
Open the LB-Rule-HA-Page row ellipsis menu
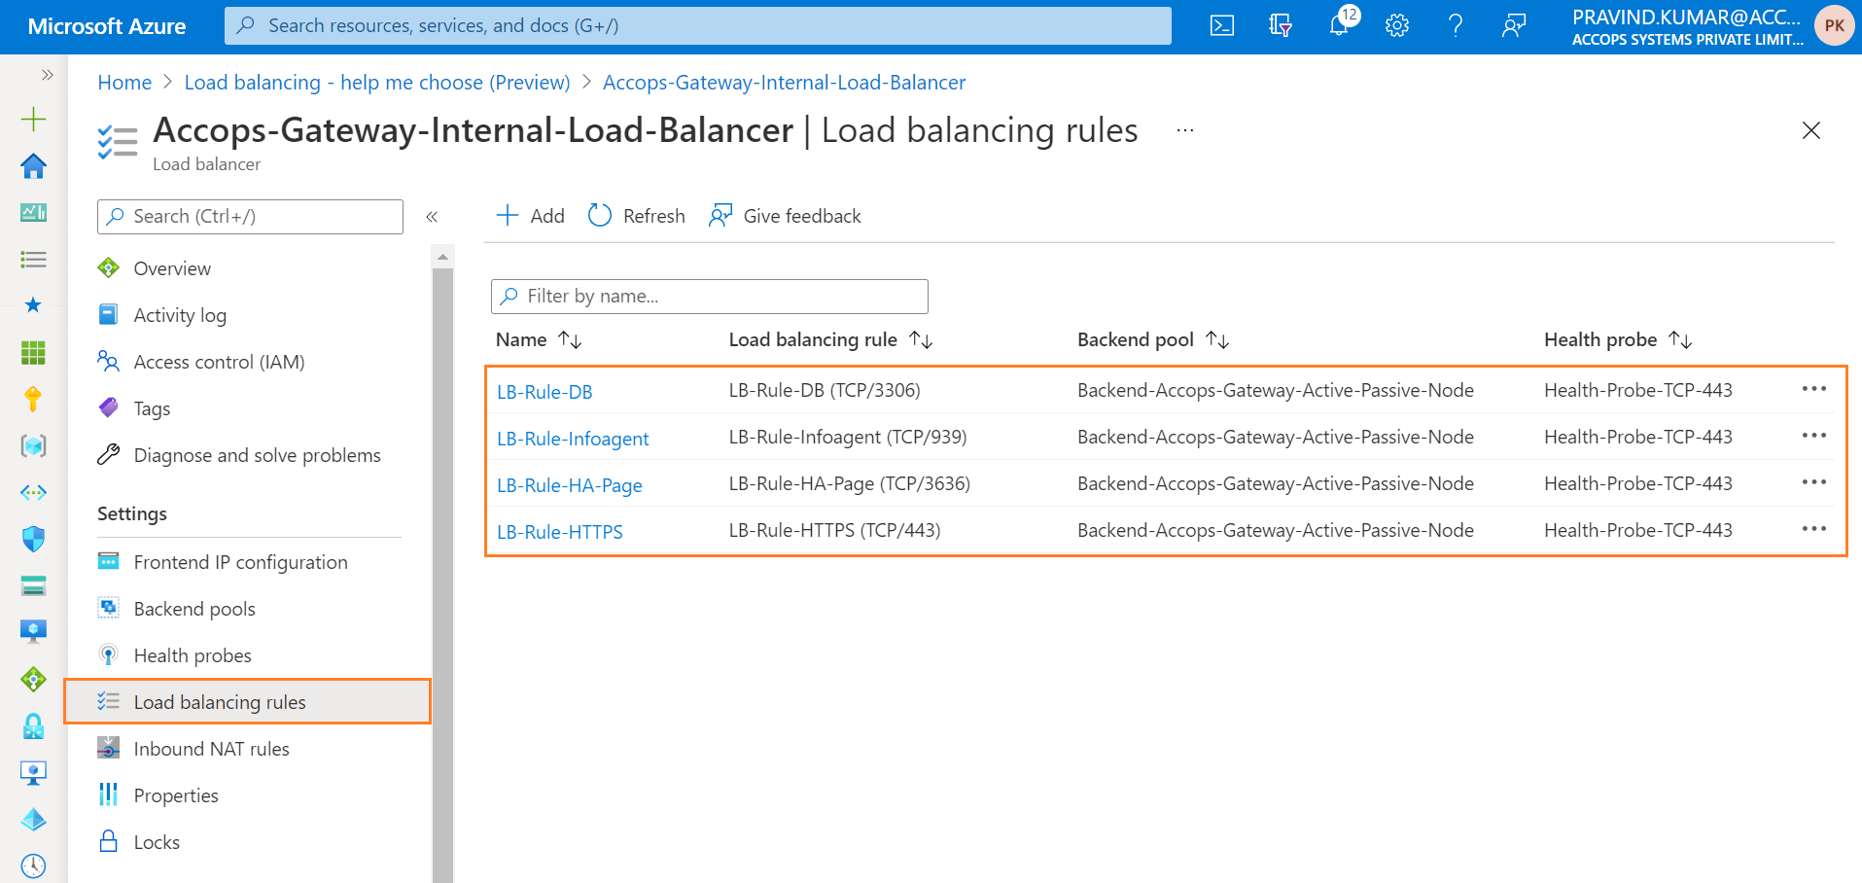(x=1813, y=482)
